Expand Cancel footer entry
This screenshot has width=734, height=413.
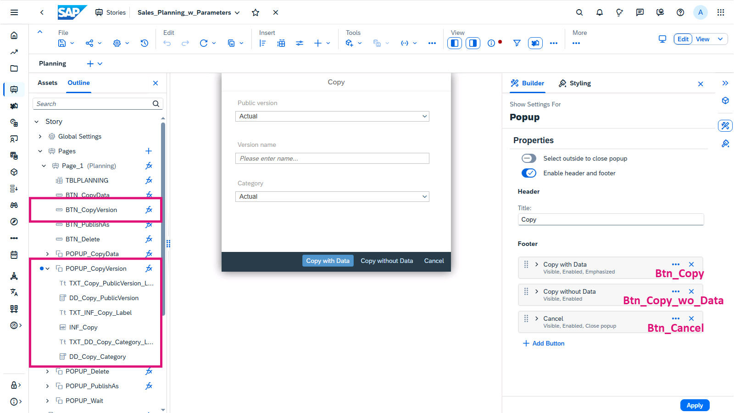[537, 318]
